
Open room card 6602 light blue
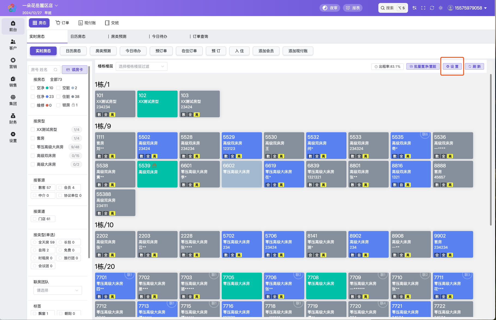[x=242, y=174]
